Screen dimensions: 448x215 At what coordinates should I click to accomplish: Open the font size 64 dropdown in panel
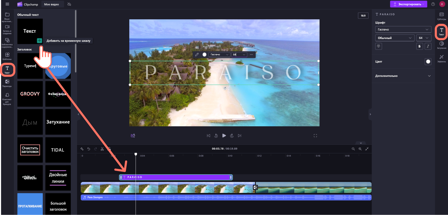(x=424, y=38)
